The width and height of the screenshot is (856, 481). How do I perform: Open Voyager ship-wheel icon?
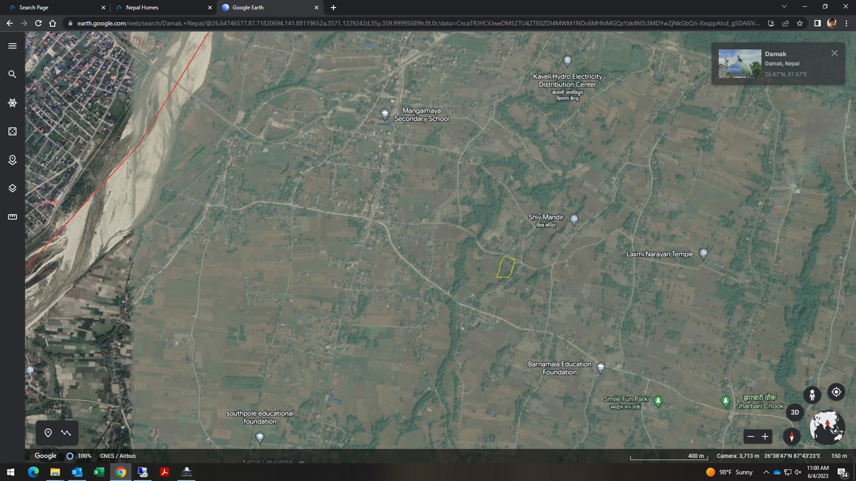click(x=12, y=103)
